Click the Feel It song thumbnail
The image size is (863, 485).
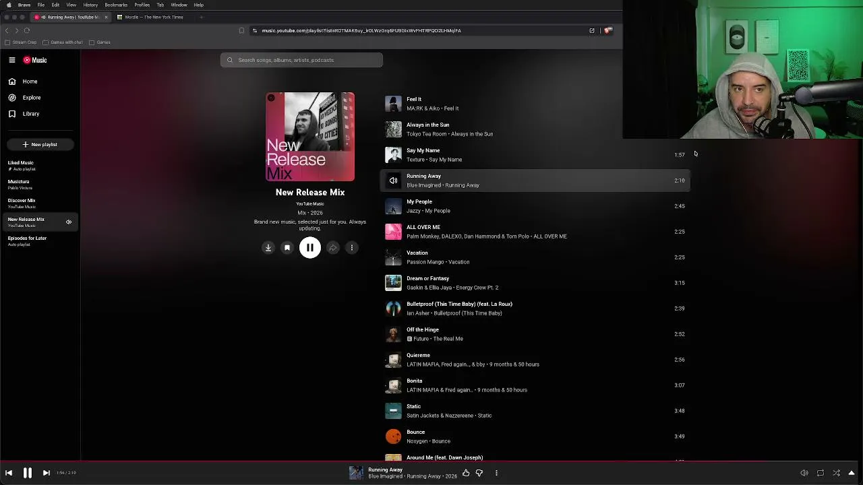click(x=393, y=104)
